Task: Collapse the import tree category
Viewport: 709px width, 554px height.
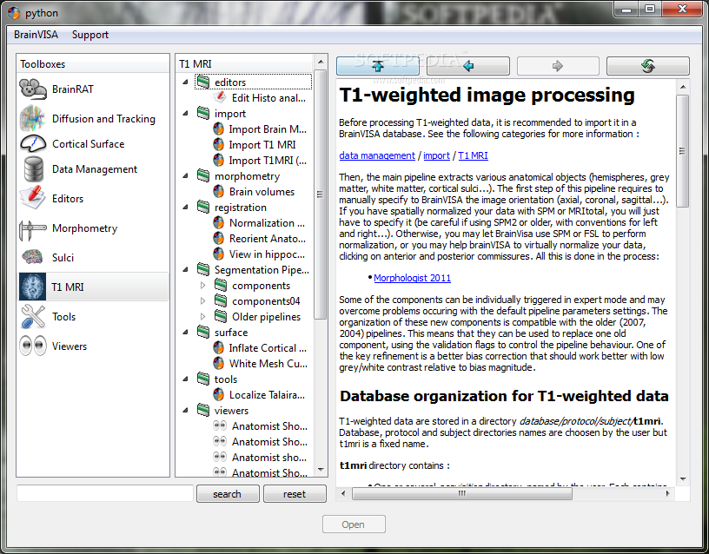Action: (x=186, y=114)
